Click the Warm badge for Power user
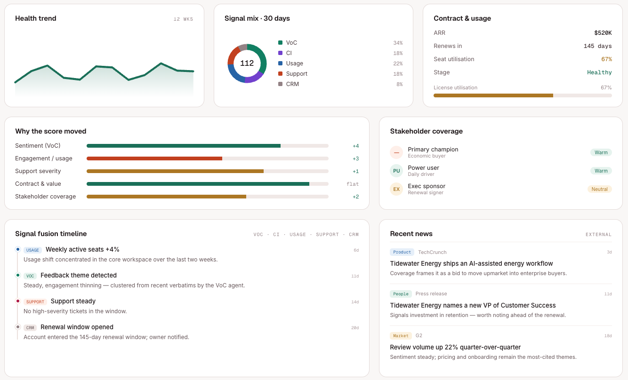The width and height of the screenshot is (628, 380). point(601,171)
